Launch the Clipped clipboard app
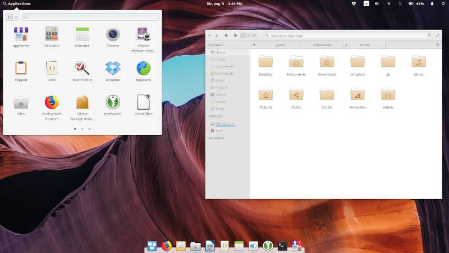Screen dimensions: 449x253 pos(21,71)
